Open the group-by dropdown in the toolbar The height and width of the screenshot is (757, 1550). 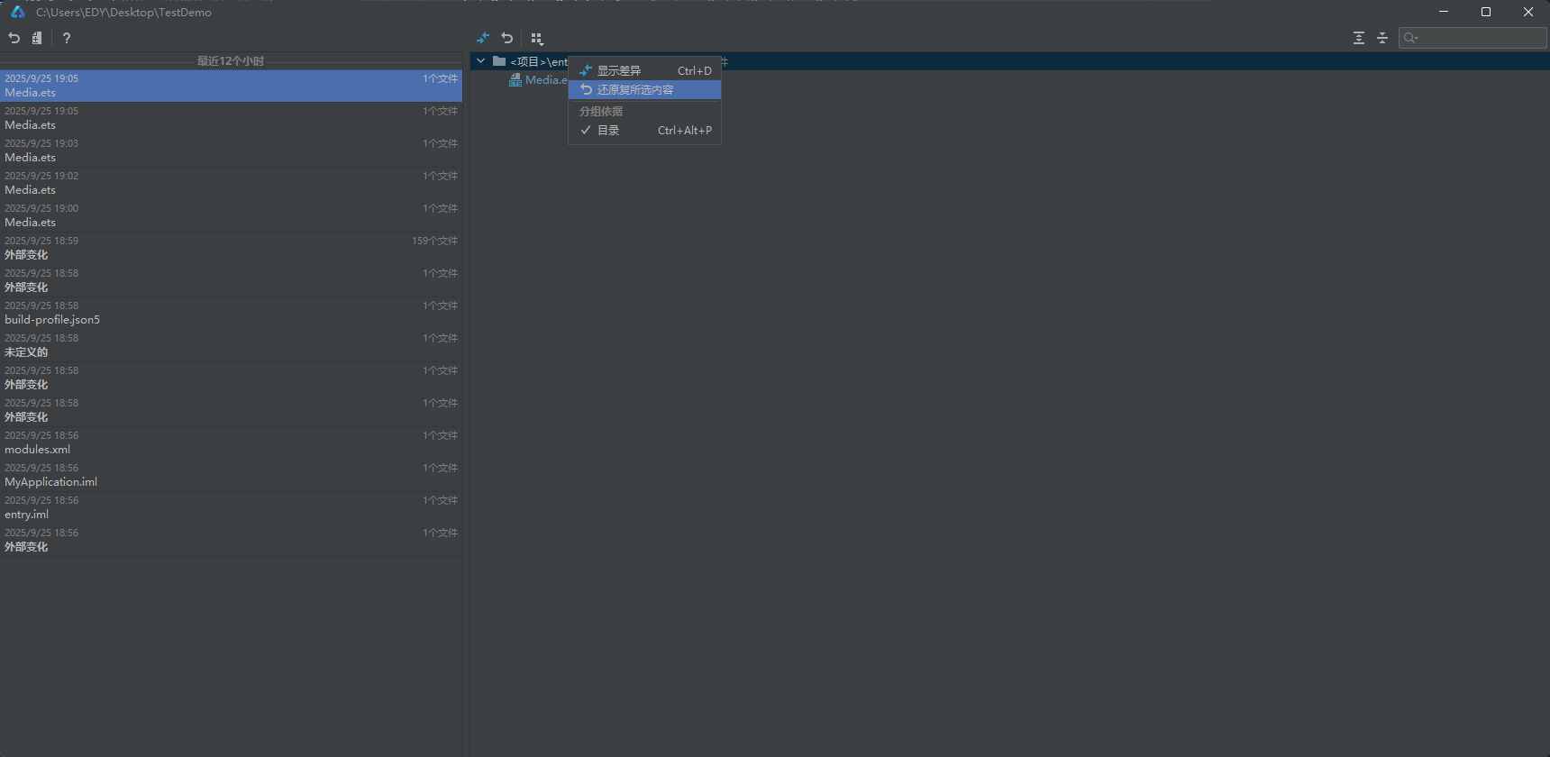click(x=537, y=38)
